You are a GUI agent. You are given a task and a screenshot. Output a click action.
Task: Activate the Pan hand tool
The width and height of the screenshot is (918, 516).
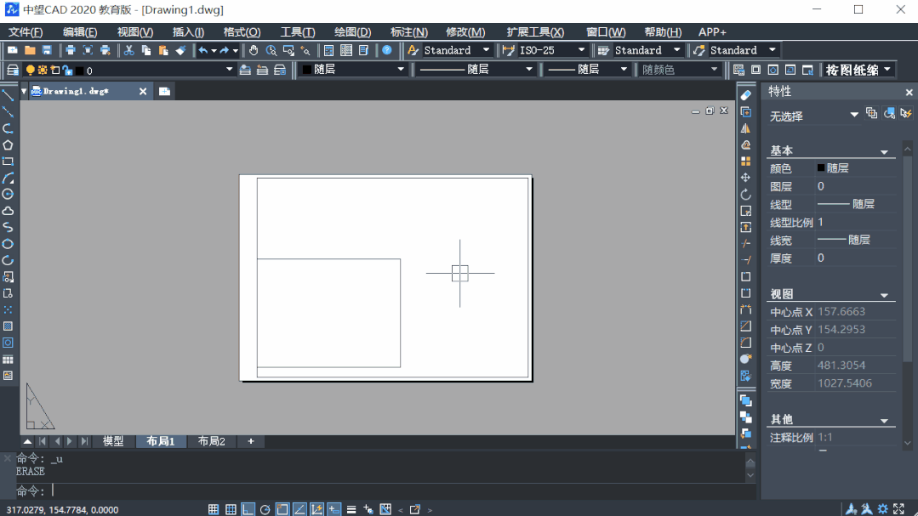click(254, 50)
